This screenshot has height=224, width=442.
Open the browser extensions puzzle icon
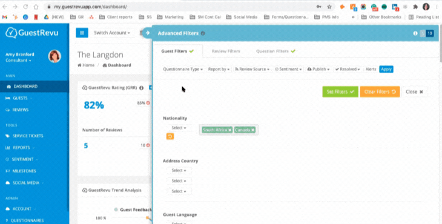415,7
